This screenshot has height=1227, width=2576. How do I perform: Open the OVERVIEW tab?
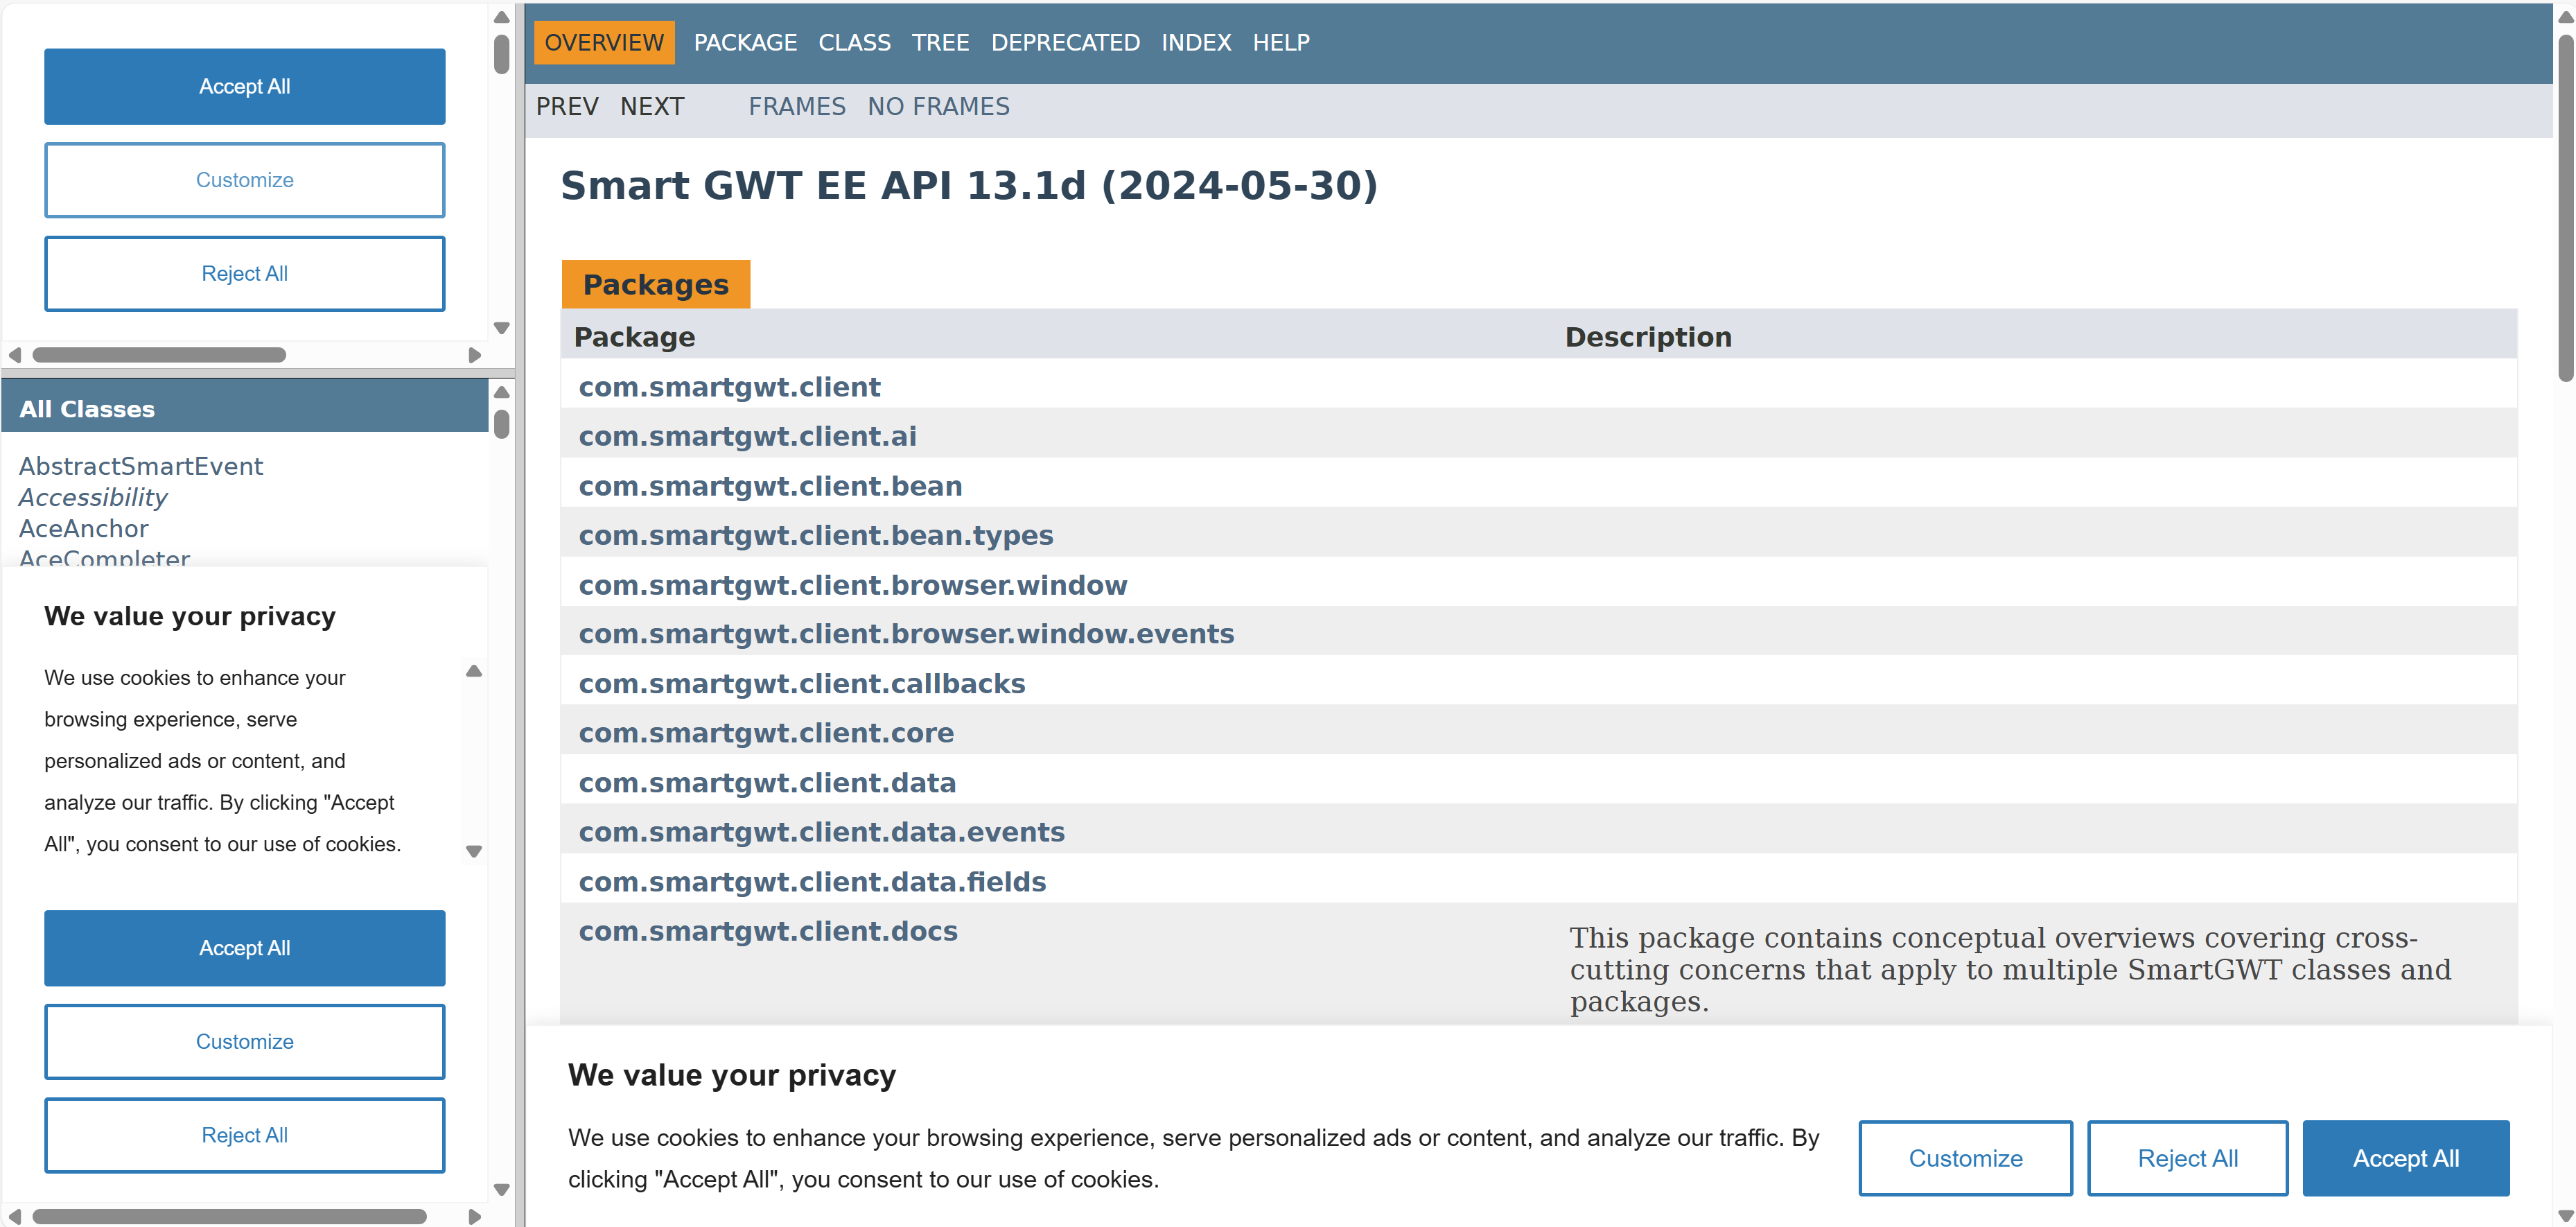click(x=604, y=42)
